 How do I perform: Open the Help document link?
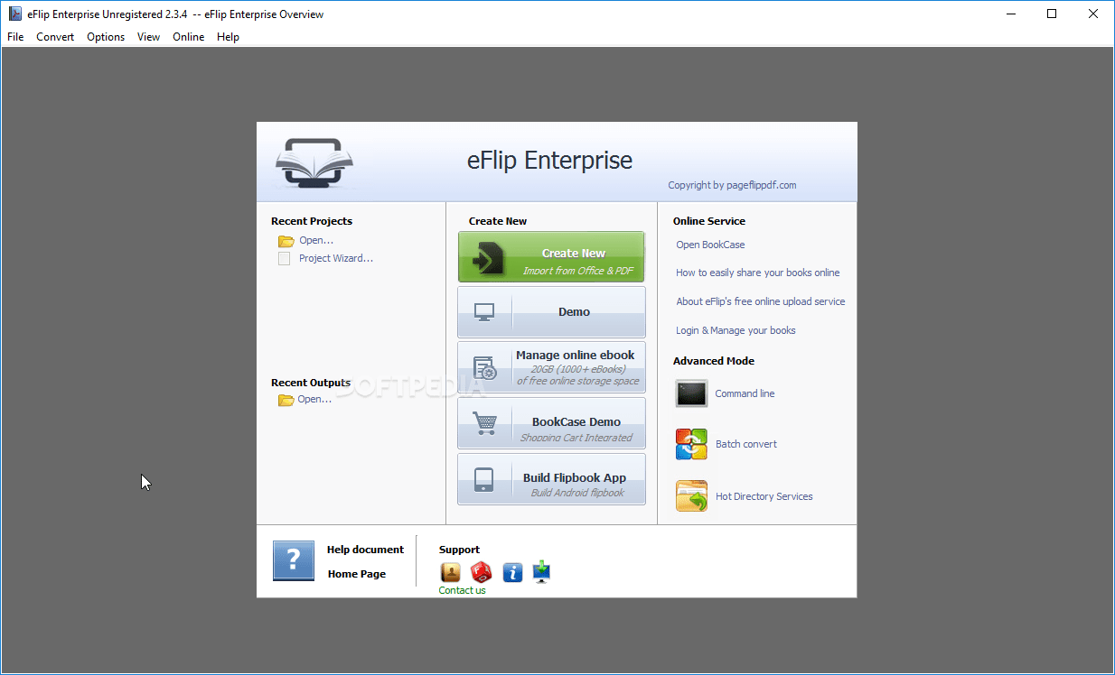(x=365, y=550)
